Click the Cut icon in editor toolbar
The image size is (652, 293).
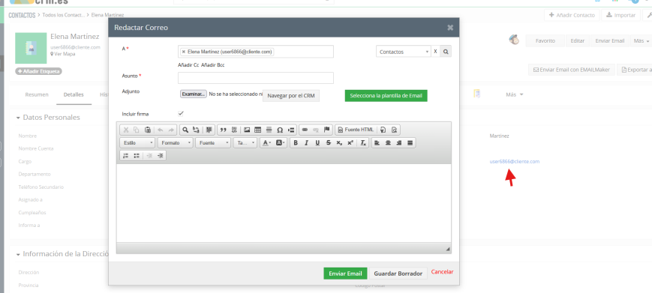pyautogui.click(x=126, y=130)
